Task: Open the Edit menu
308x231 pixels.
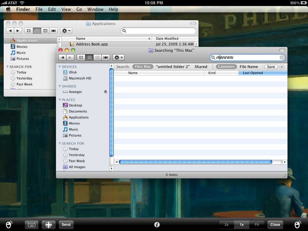Action: tap(52, 9)
